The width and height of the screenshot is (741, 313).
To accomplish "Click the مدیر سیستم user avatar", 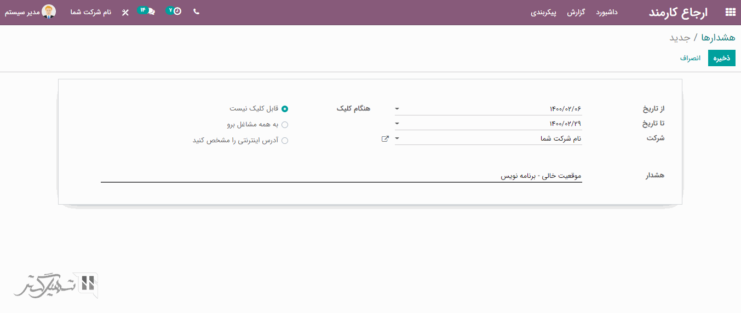I will (49, 11).
